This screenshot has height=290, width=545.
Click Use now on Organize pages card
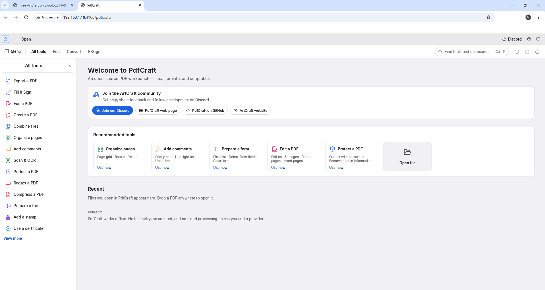point(104,168)
